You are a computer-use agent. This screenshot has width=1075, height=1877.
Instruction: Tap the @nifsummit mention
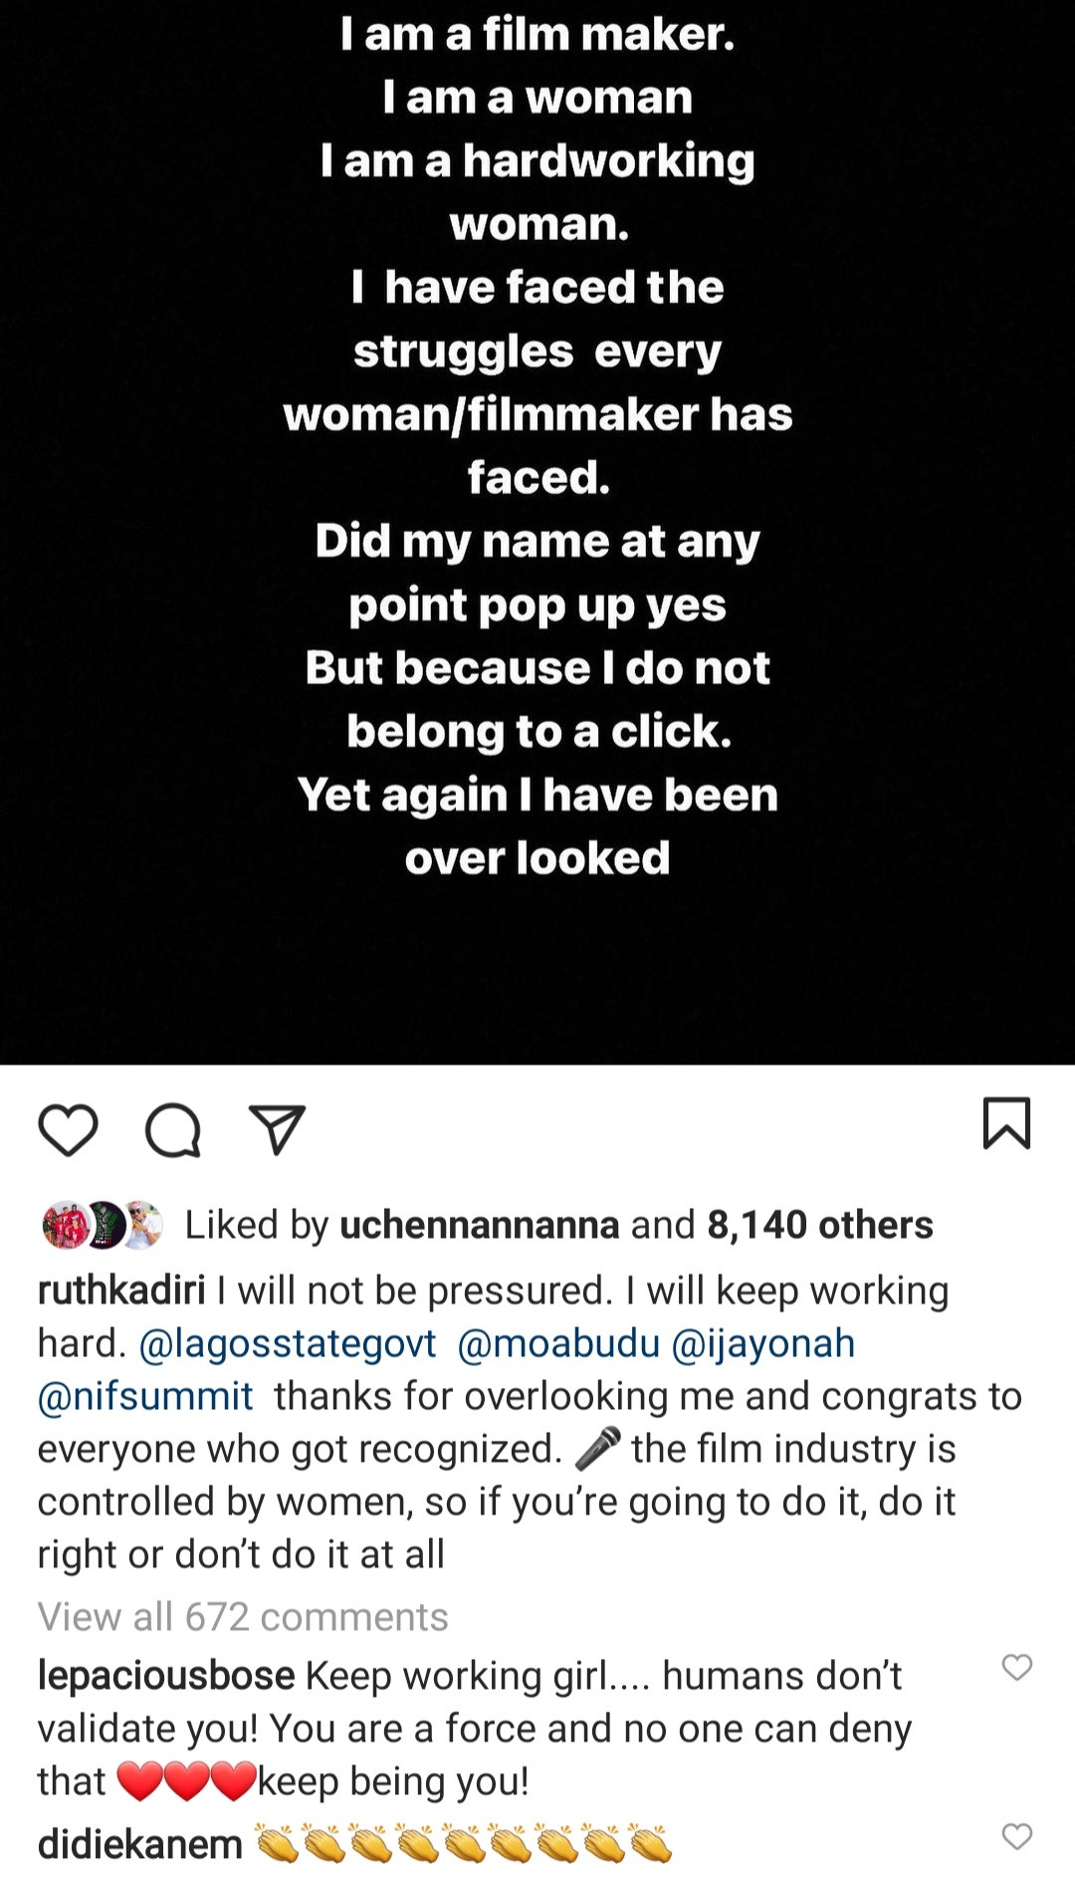point(145,1396)
